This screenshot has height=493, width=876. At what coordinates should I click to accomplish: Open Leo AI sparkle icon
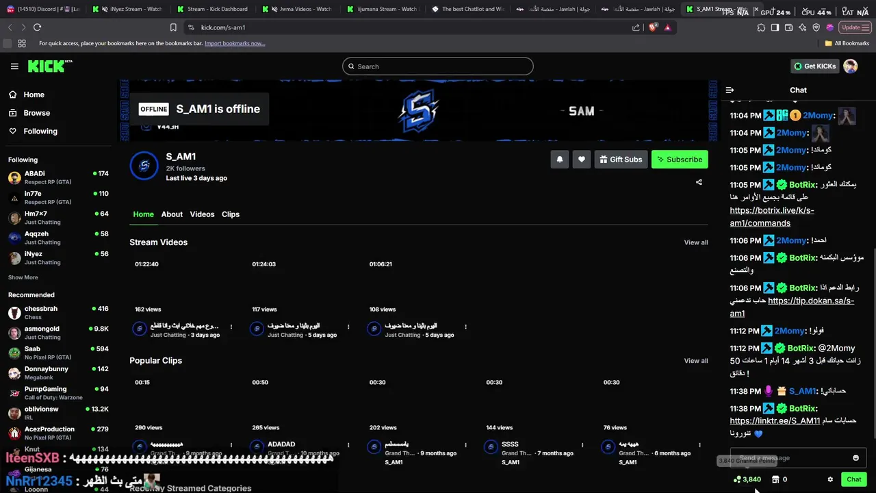802,27
